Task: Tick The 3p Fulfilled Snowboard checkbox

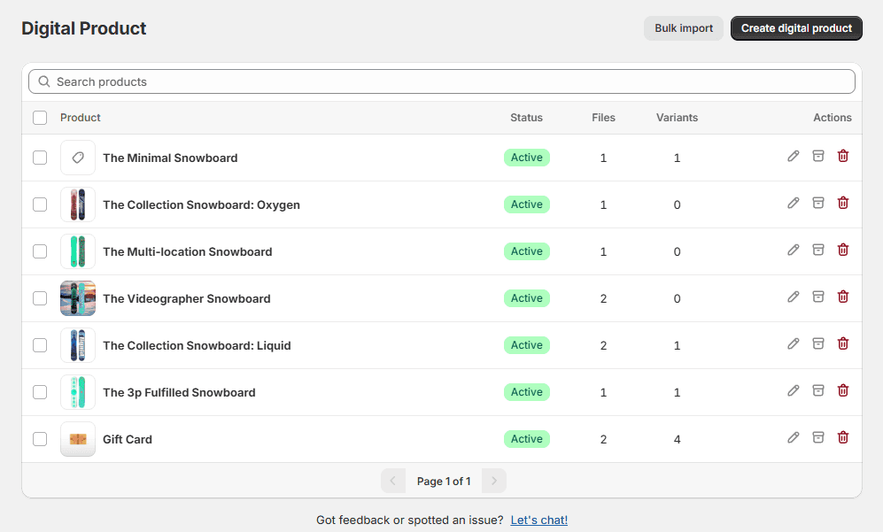Action: point(40,392)
